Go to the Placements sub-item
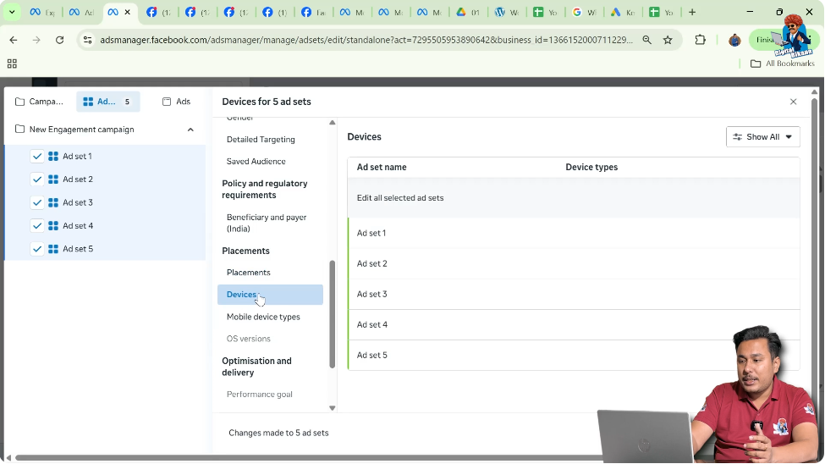825x464 pixels. coord(248,273)
